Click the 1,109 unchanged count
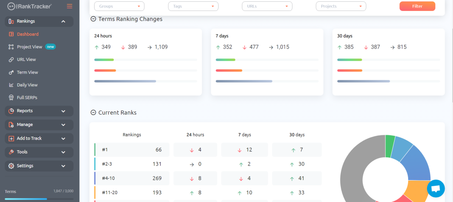The width and height of the screenshot is (453, 202). (x=161, y=47)
